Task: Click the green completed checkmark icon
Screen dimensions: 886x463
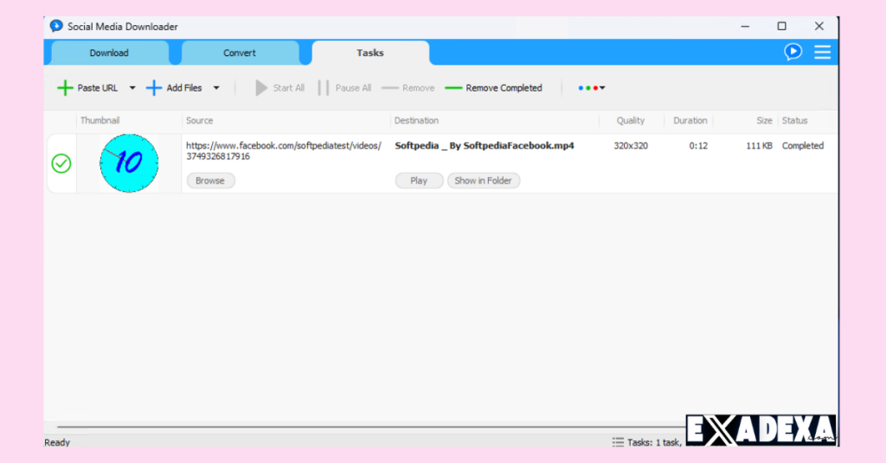Action: click(x=61, y=163)
